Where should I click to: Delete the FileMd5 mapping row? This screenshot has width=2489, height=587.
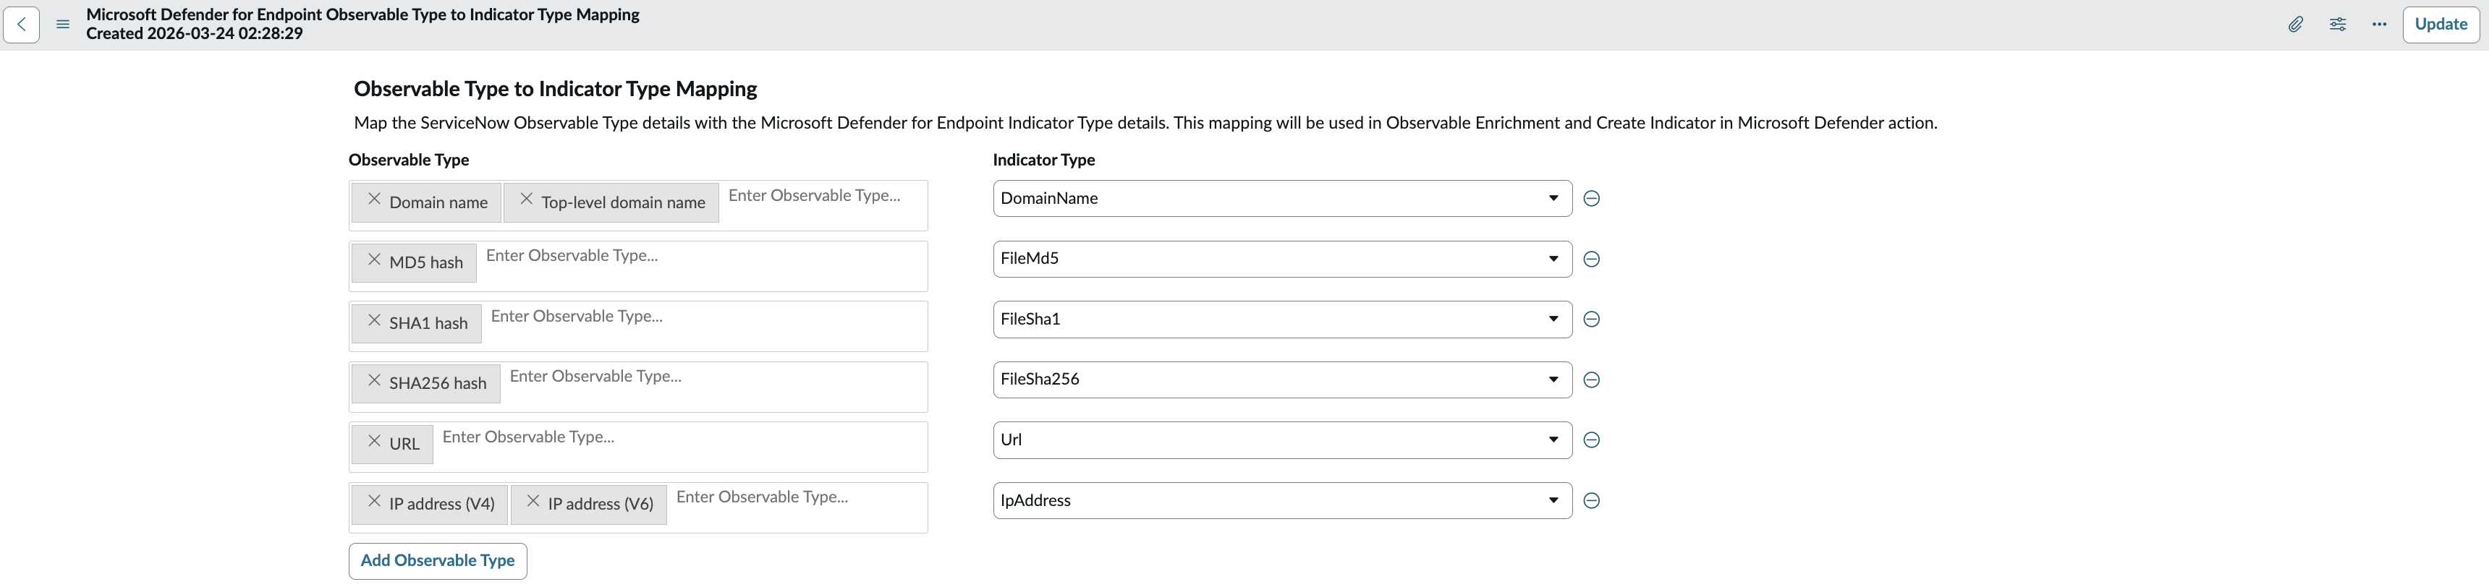(1593, 259)
